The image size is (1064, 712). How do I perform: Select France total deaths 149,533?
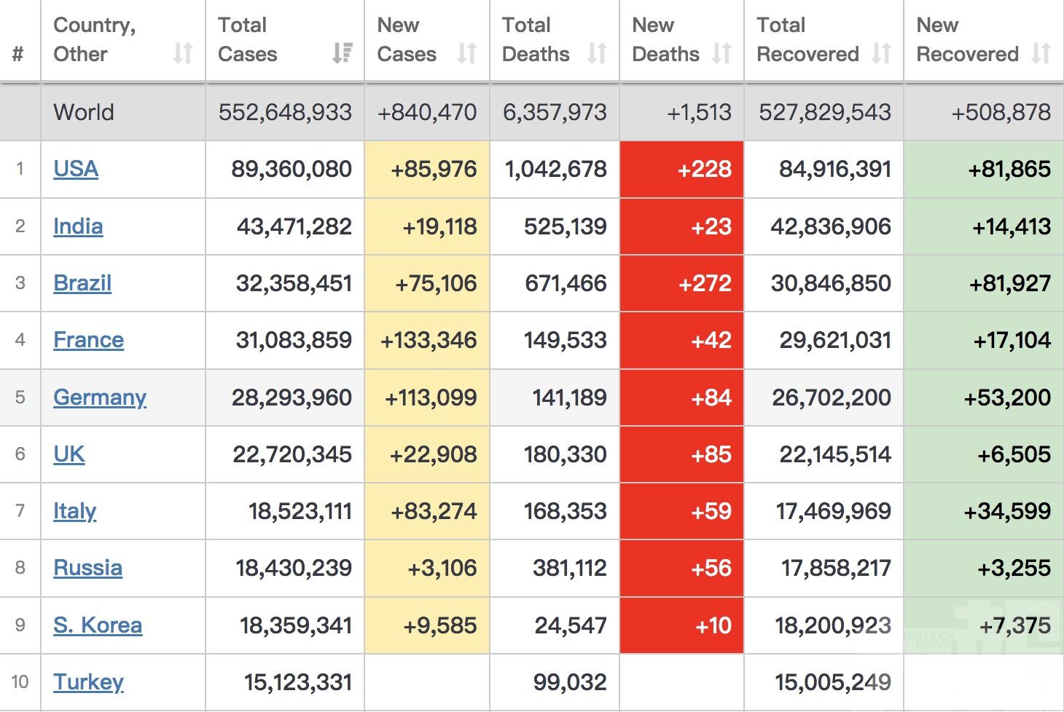[566, 340]
